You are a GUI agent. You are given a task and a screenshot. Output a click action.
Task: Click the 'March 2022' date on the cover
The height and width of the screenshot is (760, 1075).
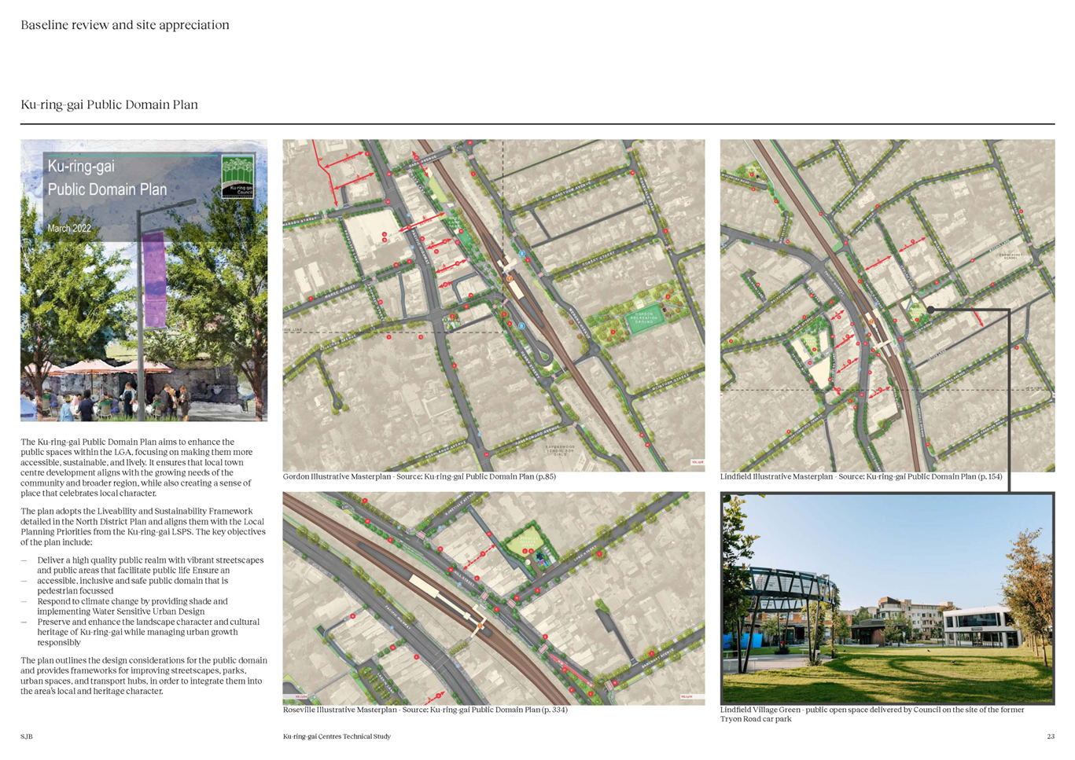69,228
